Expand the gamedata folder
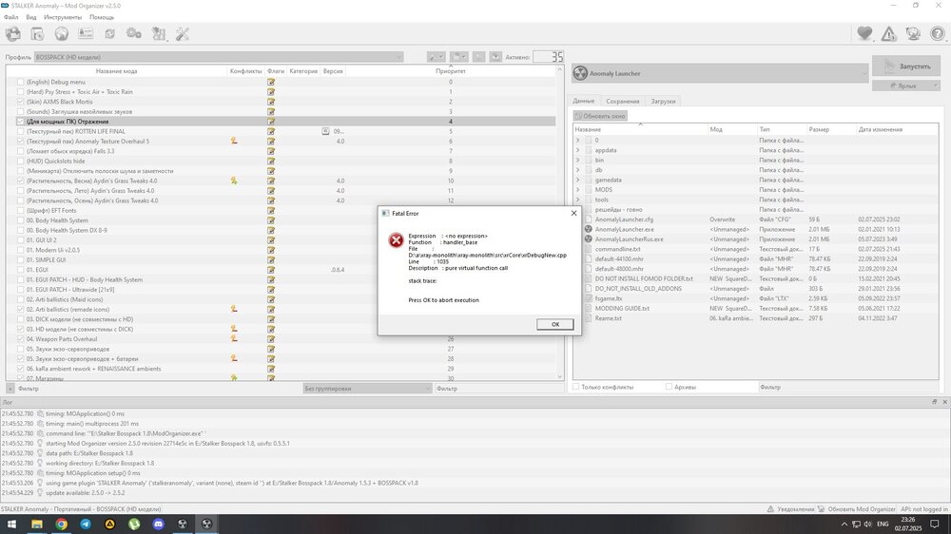The height and width of the screenshot is (534, 951). point(577,180)
